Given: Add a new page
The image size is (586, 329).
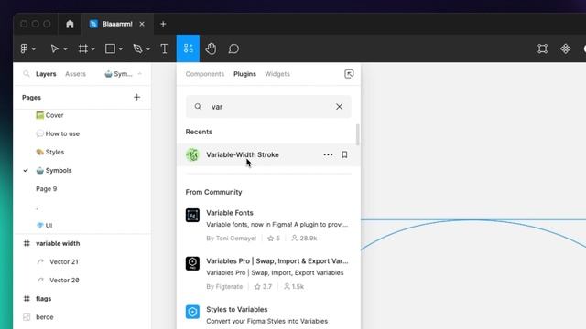Looking at the screenshot, I should (136, 98).
